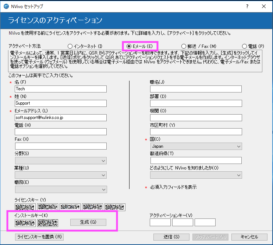Close the NVivo setup dialog
Image resolution: width=273 pixels, height=245 pixels.
tap(263, 7)
